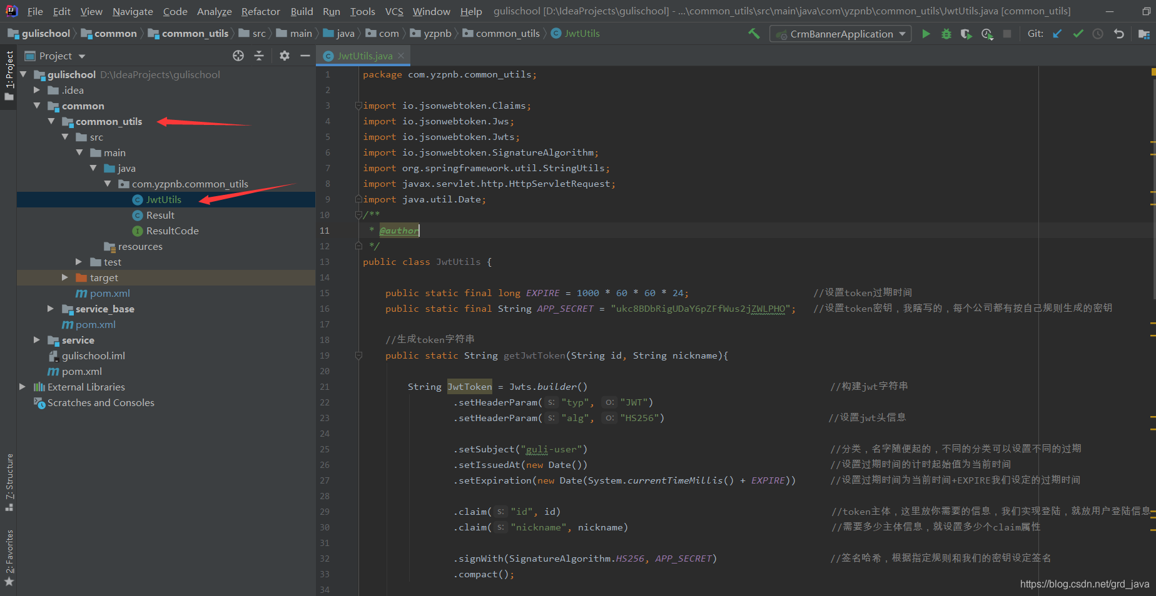The image size is (1156, 596).
Task: Open the Refactor menu
Action: coord(260,11)
